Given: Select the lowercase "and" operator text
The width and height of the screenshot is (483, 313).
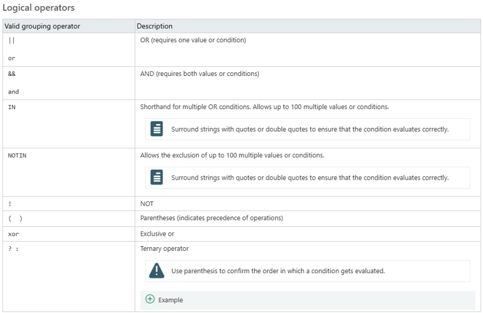Looking at the screenshot, I should 13,92.
